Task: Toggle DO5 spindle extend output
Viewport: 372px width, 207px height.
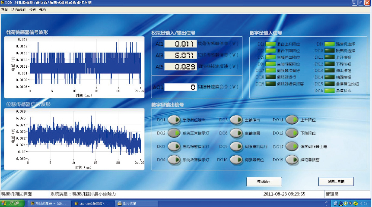Action: coord(236,119)
